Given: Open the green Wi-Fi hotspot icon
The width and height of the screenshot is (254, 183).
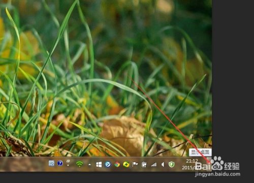Looking at the screenshot, I should coord(80,164).
